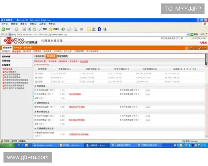The width and height of the screenshot is (208, 166).
Task: Click the Print icon in IE toolbar
Action: [x=76, y=29]
